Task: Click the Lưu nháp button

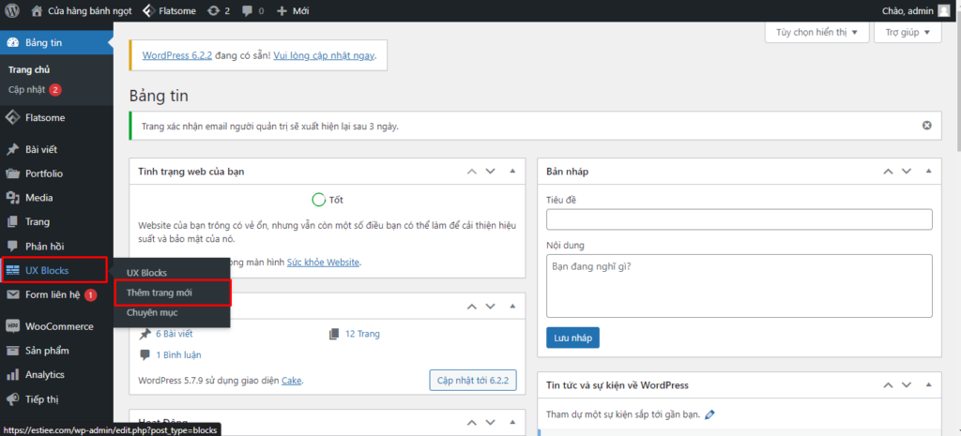Action: [572, 338]
